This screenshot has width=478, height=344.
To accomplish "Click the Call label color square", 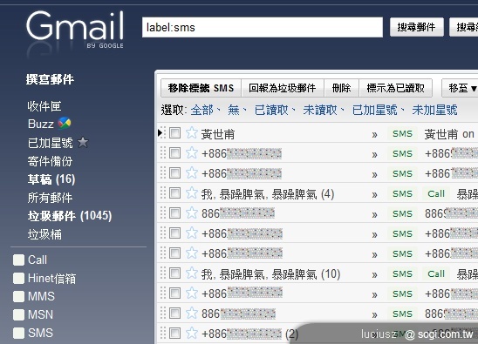I will [18, 260].
